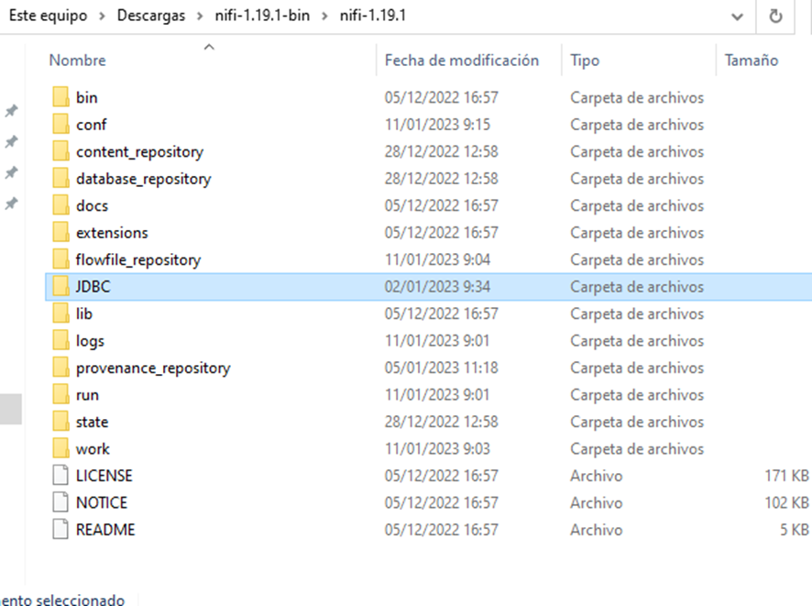
Task: Click the 171 KB size of LICENSE
Action: coord(786,476)
